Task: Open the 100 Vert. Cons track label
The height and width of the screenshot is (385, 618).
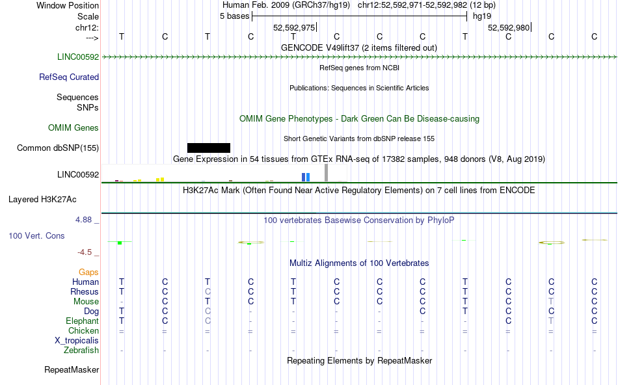Action: click(x=36, y=235)
